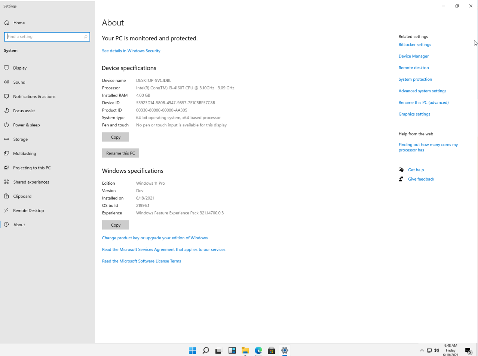The height and width of the screenshot is (356, 478).
Task: Click Change product key or upgrade edition
Action: (155, 238)
